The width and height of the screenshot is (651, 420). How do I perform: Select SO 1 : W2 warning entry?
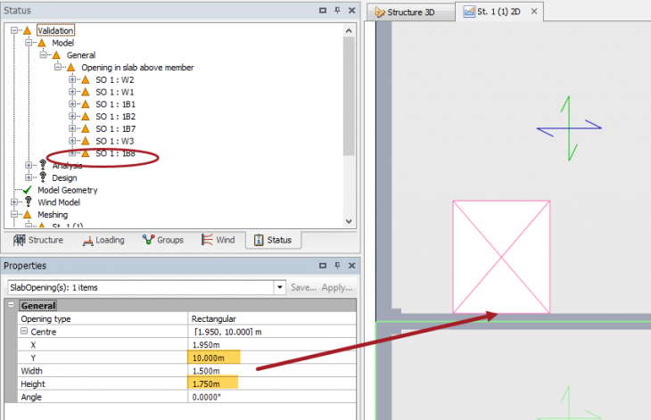pyautogui.click(x=115, y=79)
